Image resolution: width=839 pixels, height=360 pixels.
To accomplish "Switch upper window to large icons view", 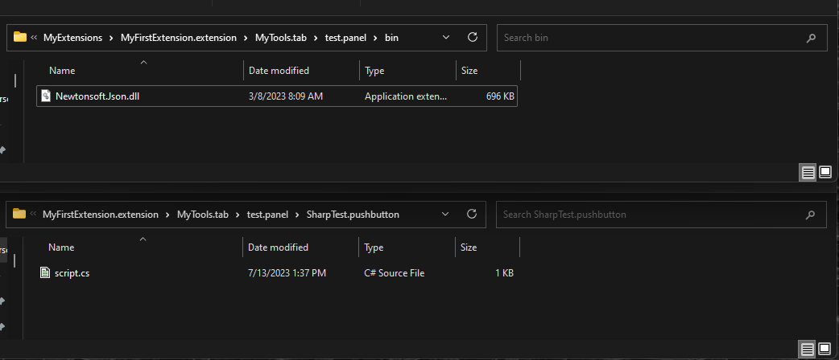I will point(825,172).
